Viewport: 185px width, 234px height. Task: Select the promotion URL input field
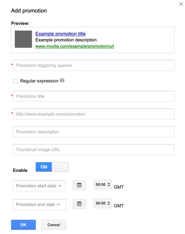pos(94,114)
